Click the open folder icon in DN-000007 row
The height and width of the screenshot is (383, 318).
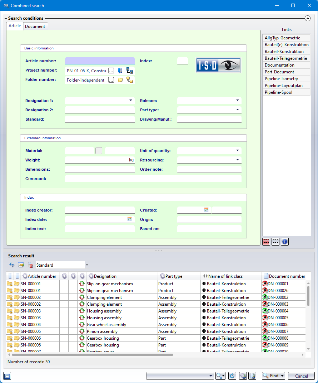[16, 331]
